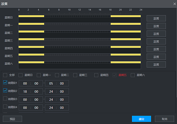This screenshot has height=124, width=177.
Task: Cancel with the 取消 button
Action: (165, 119)
